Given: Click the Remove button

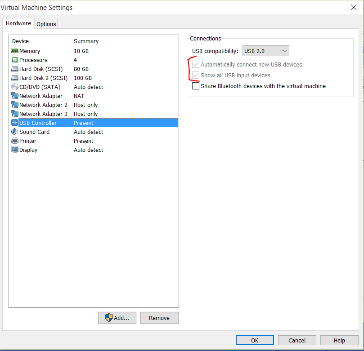Looking at the screenshot, I should click(159, 318).
